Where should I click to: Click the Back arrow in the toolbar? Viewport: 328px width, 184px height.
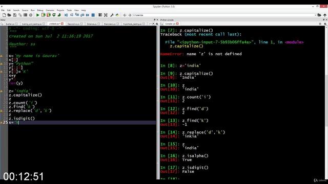coord(125,15)
